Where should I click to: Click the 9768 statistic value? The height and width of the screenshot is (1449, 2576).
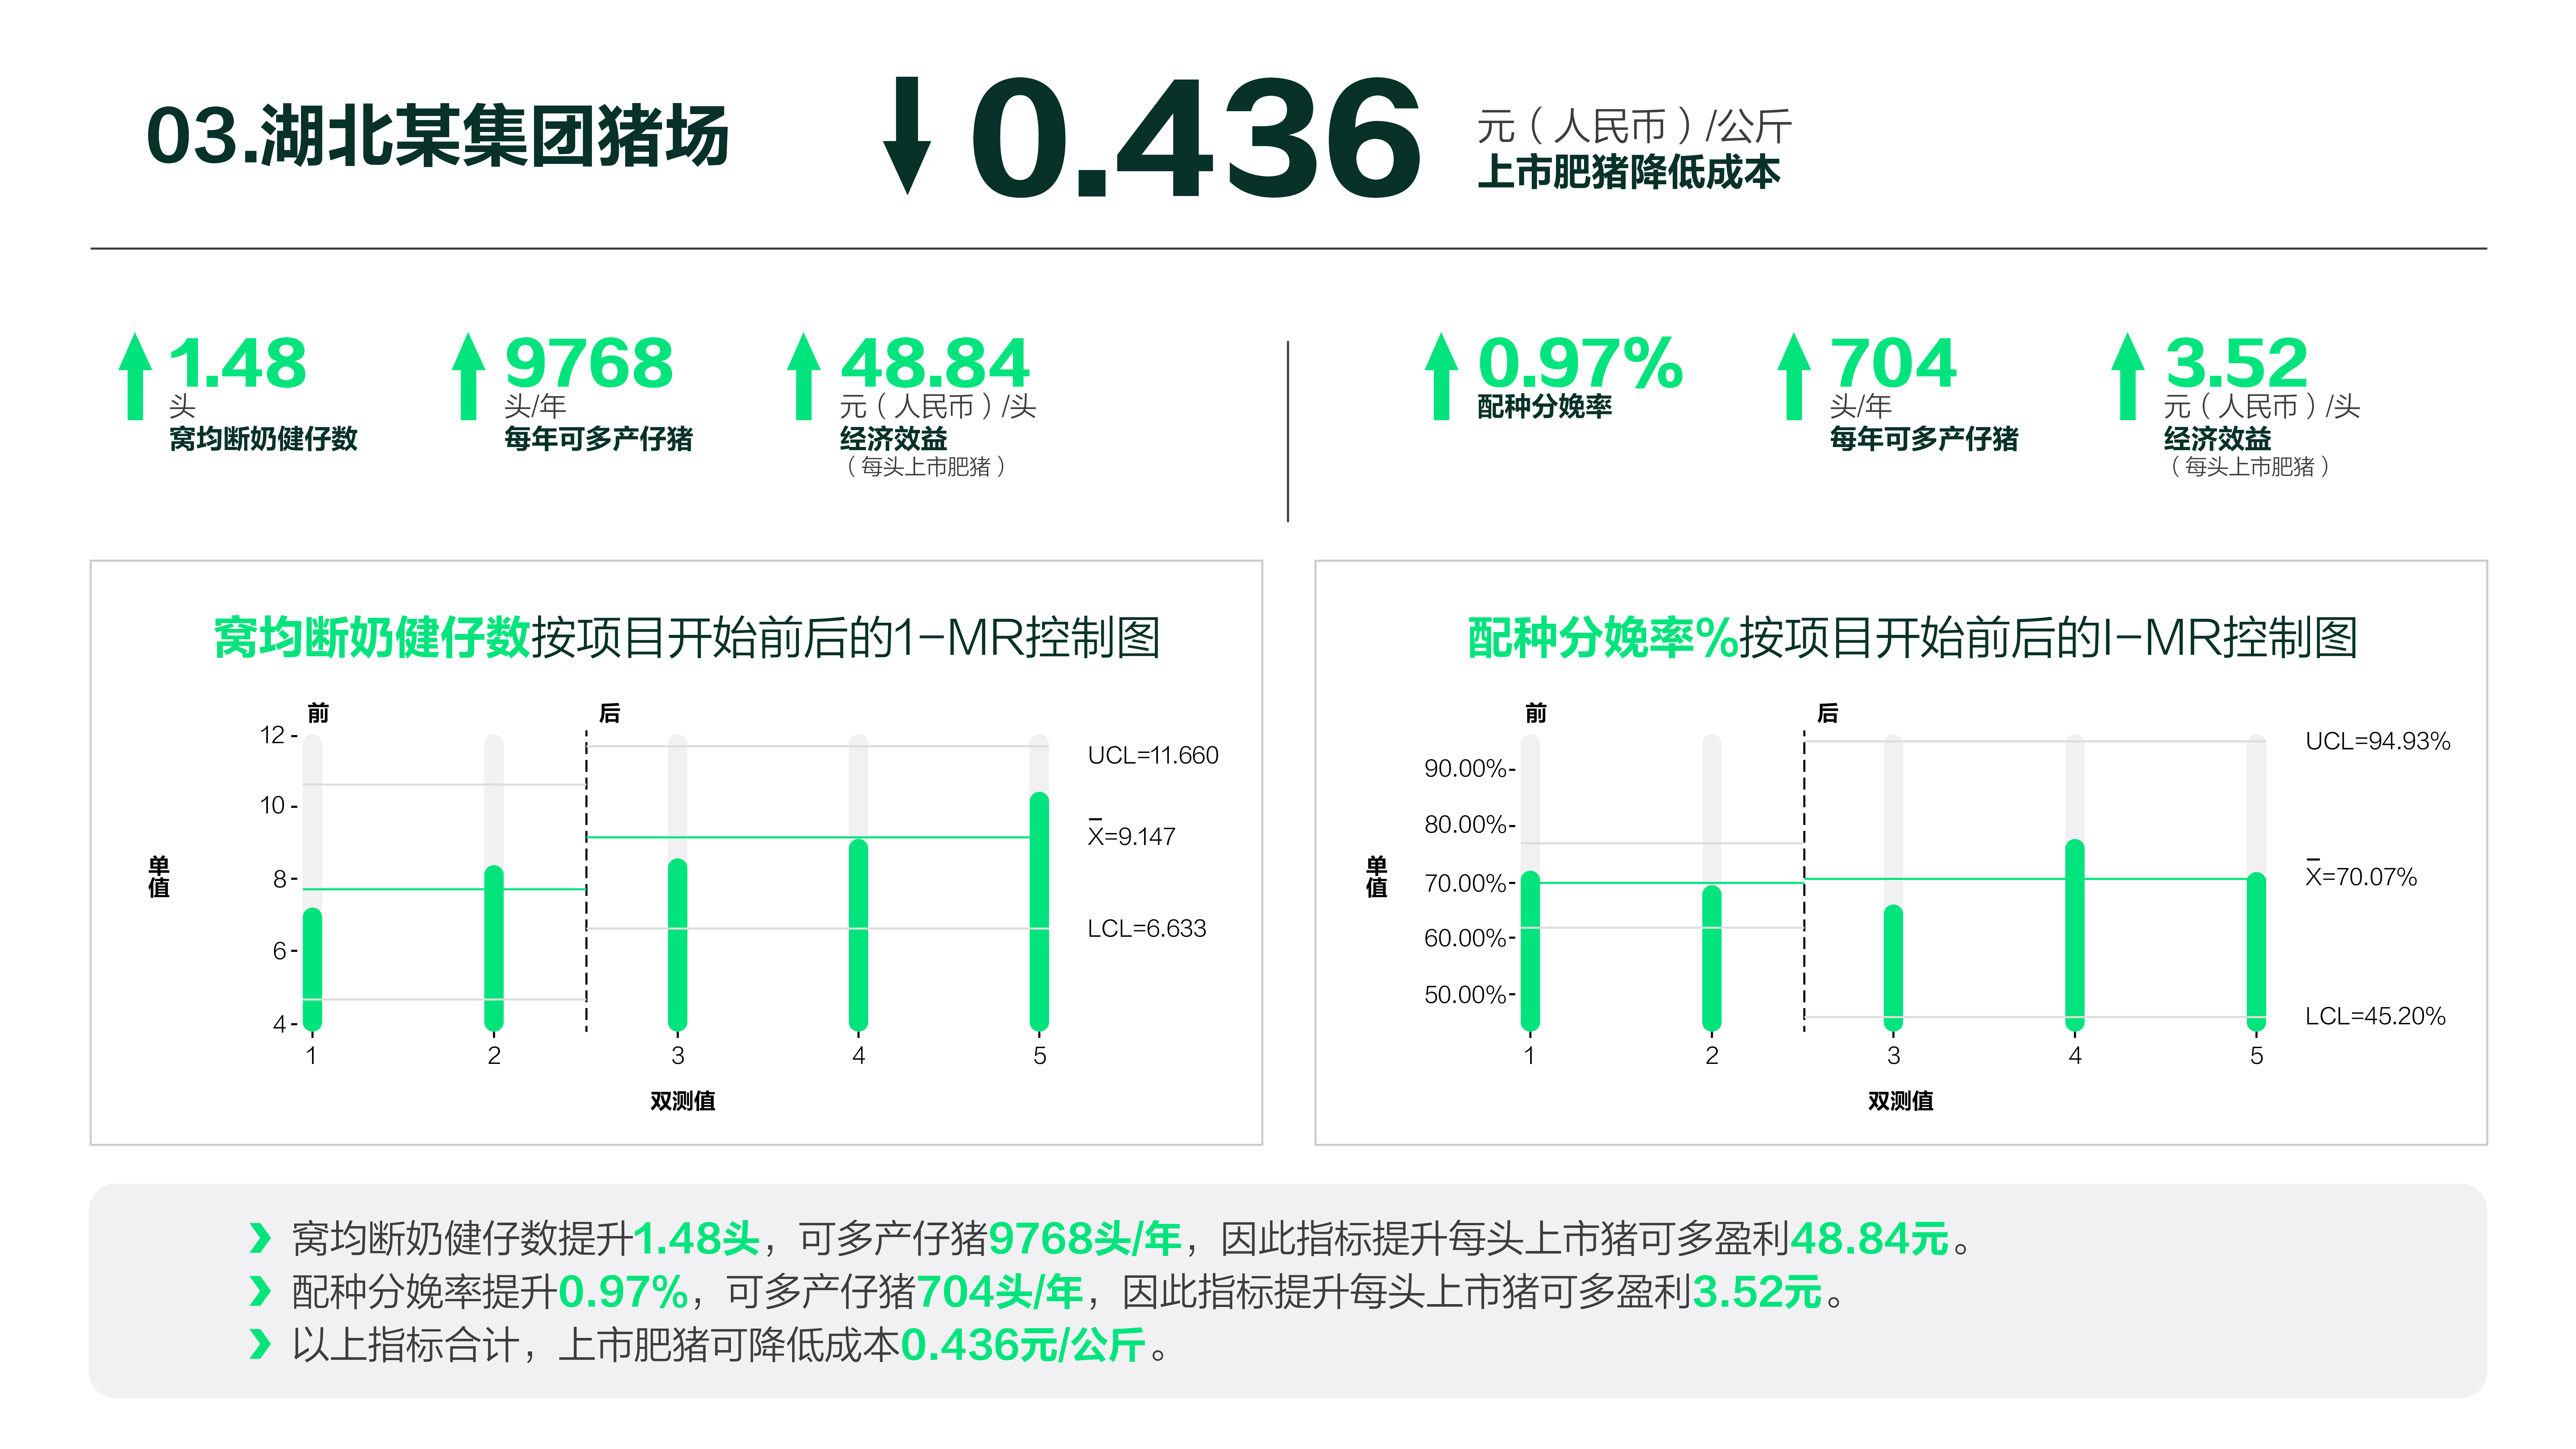click(x=589, y=363)
